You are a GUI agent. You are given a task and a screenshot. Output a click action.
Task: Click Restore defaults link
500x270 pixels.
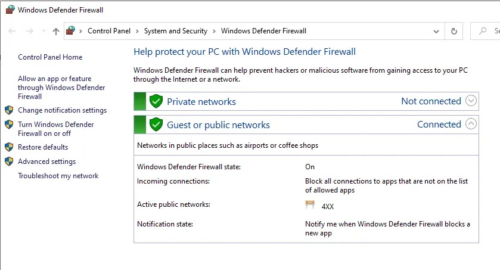coord(43,147)
